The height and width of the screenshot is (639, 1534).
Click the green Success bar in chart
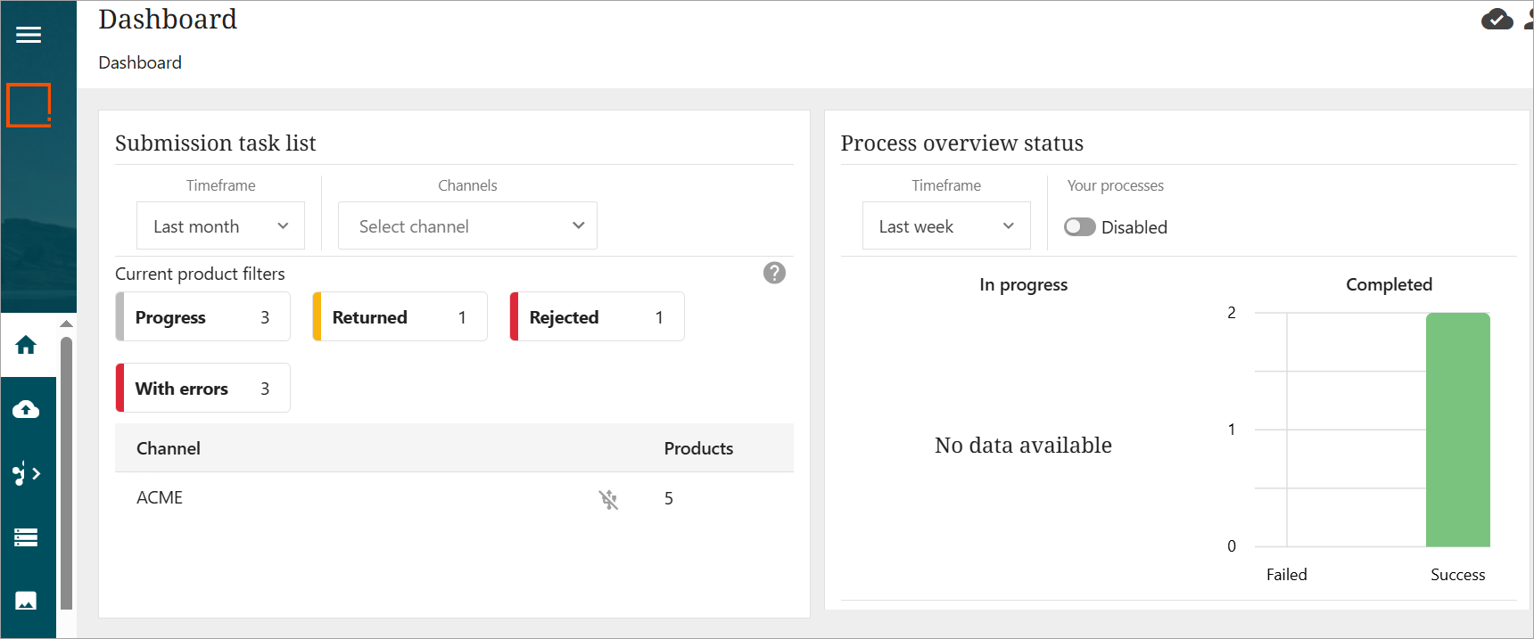point(1457,430)
